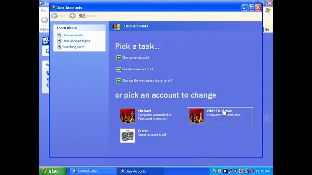Open the Windows Start menu
This screenshot has height=175, width=312.
click(52, 171)
